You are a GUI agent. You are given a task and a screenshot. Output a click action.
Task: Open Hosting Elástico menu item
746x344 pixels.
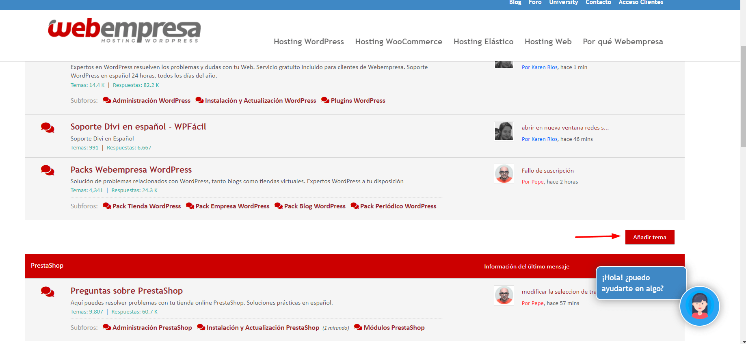483,41
